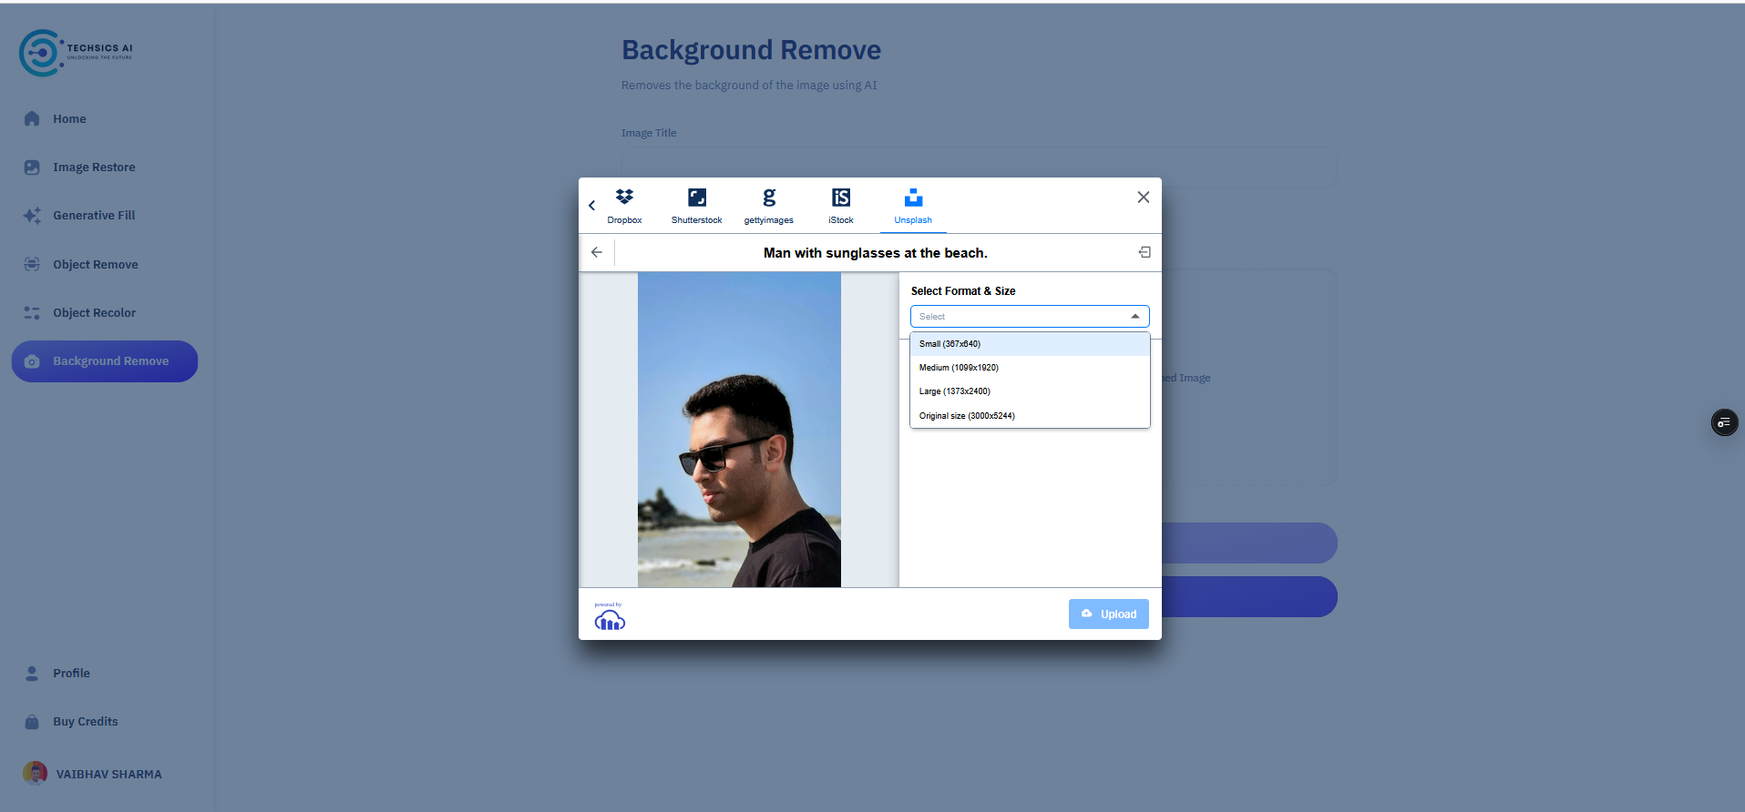This screenshot has width=1745, height=812.
Task: Click the Dropbox logo icon
Action: coord(624,197)
